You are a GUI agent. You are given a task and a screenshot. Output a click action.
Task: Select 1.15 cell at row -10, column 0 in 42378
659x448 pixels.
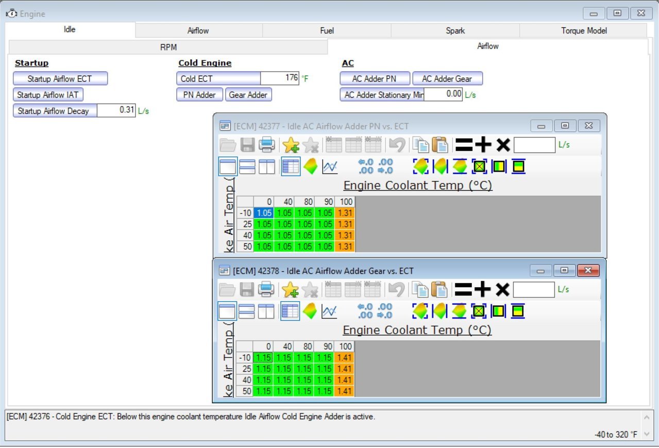[263, 358]
